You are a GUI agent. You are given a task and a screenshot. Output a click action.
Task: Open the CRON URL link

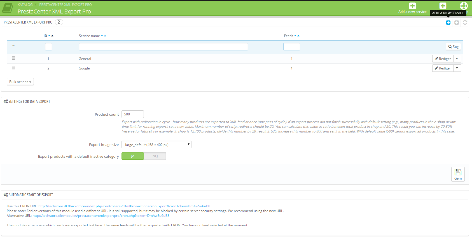coord(124,206)
